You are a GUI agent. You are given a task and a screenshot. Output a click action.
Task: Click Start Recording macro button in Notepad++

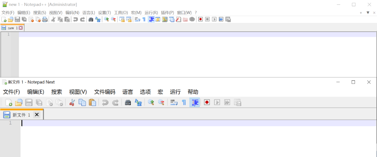click(x=200, y=19)
